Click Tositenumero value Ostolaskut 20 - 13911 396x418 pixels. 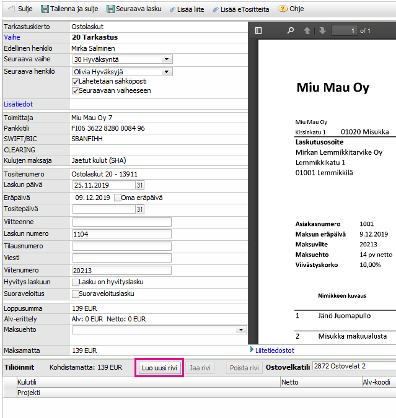[104, 175]
